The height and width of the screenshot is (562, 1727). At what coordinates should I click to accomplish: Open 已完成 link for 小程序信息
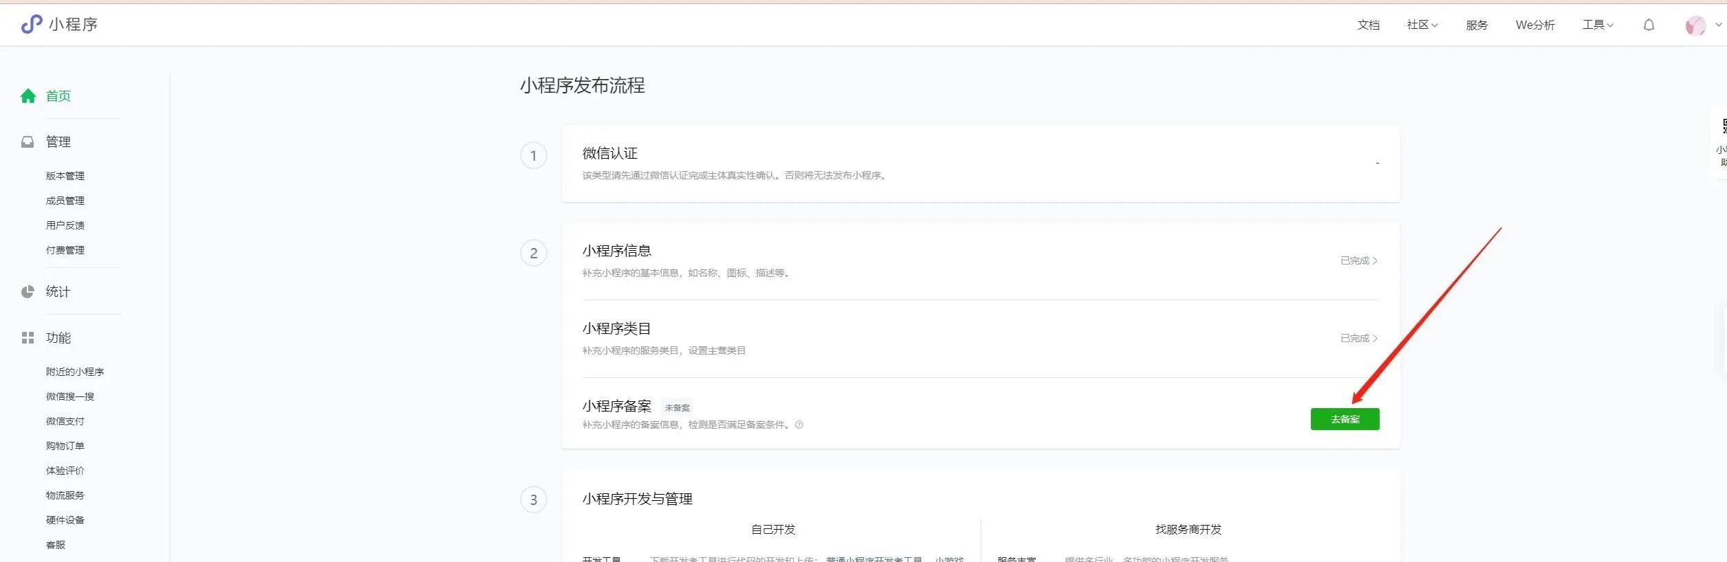pos(1359,260)
